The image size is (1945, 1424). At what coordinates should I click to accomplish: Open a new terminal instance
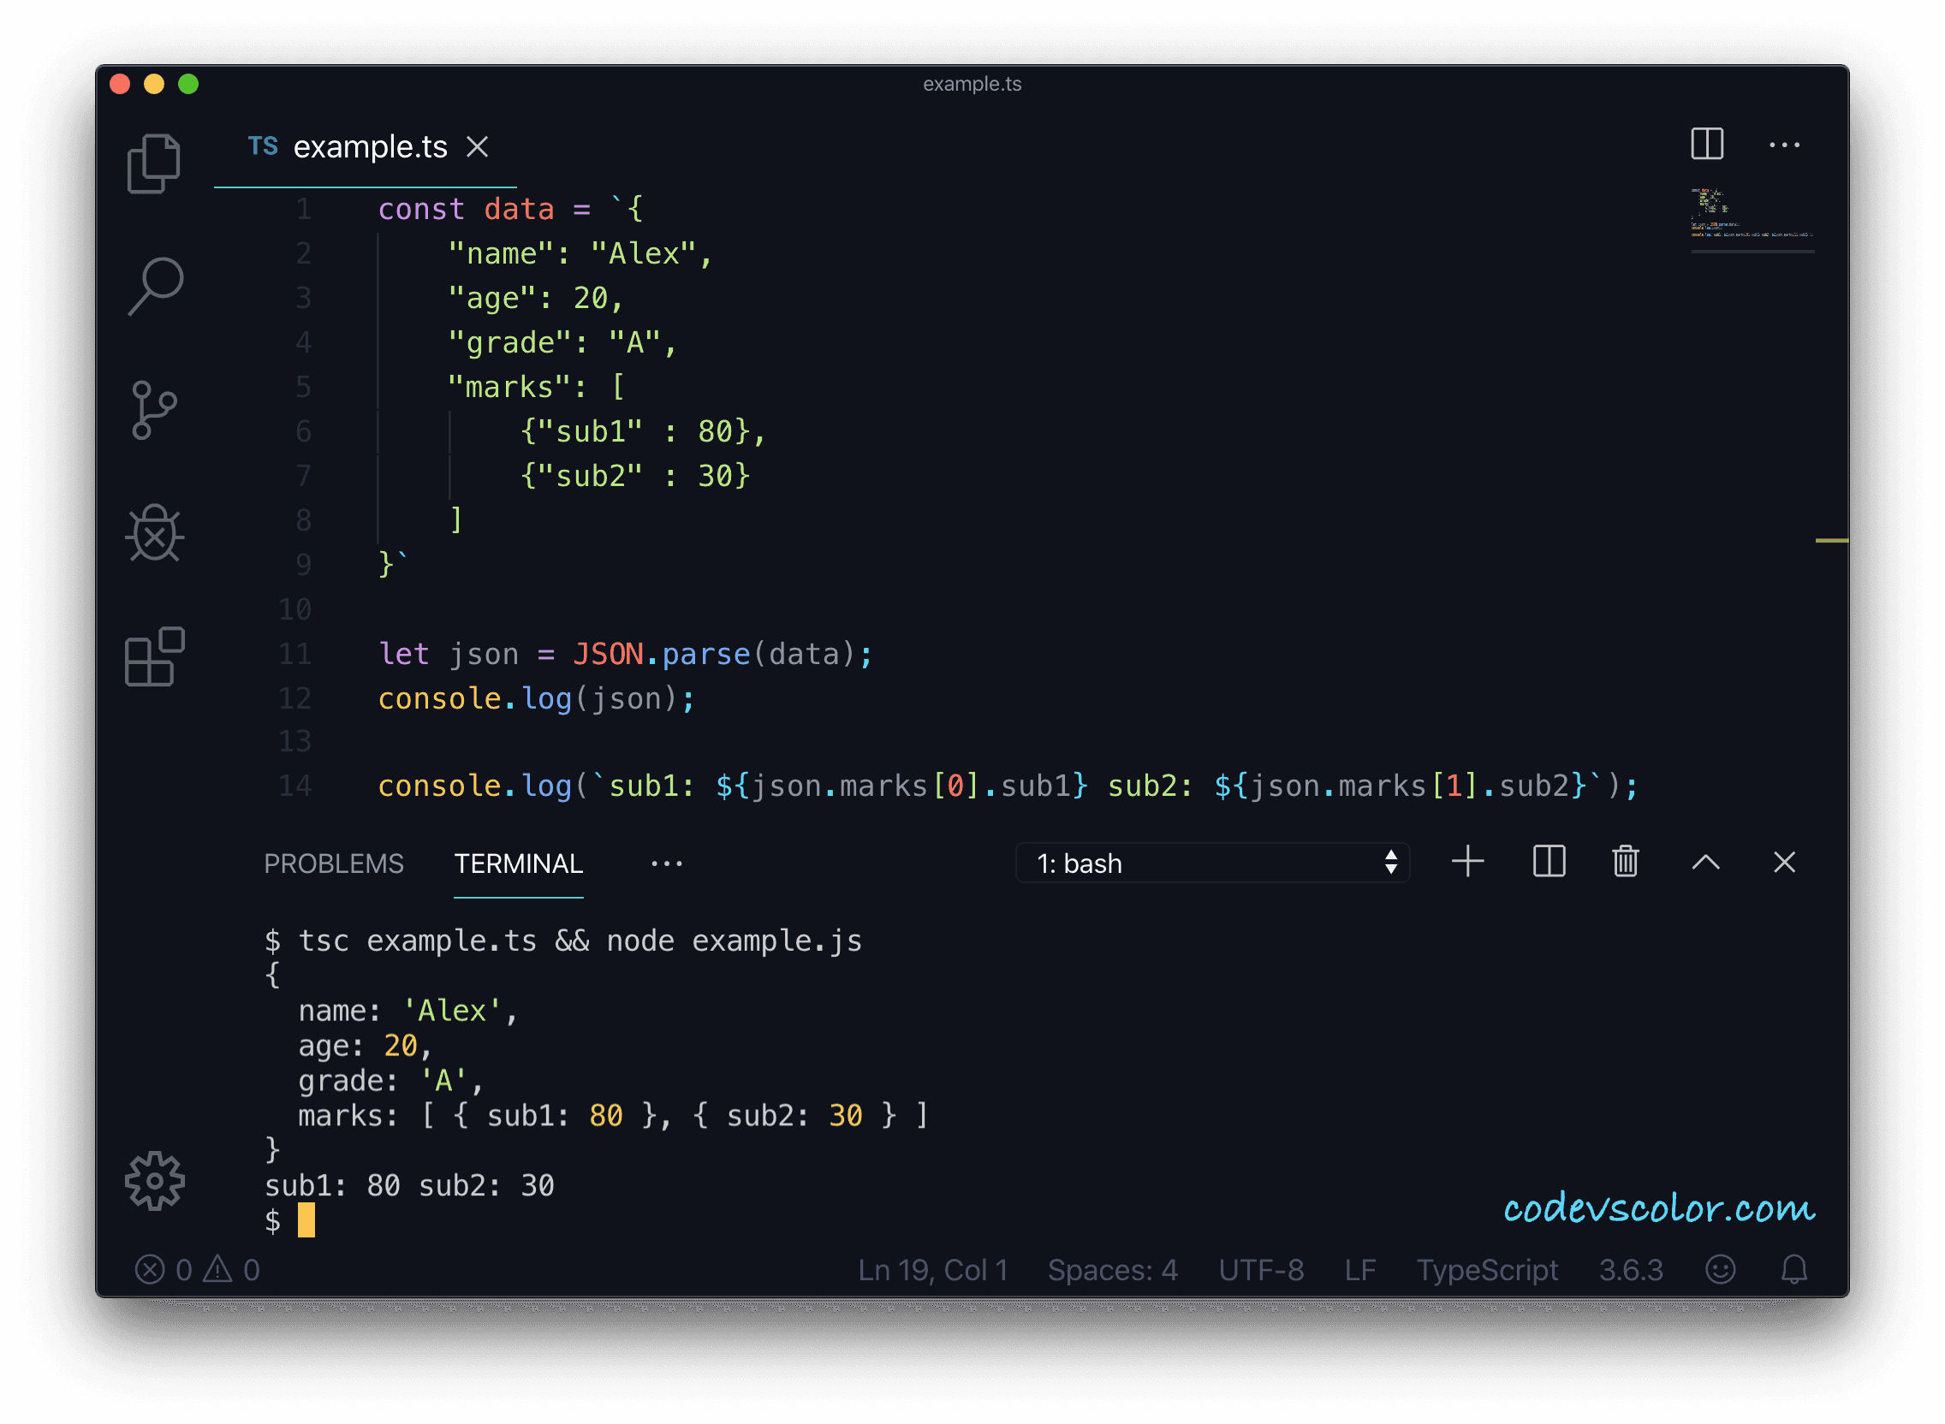pos(1467,862)
